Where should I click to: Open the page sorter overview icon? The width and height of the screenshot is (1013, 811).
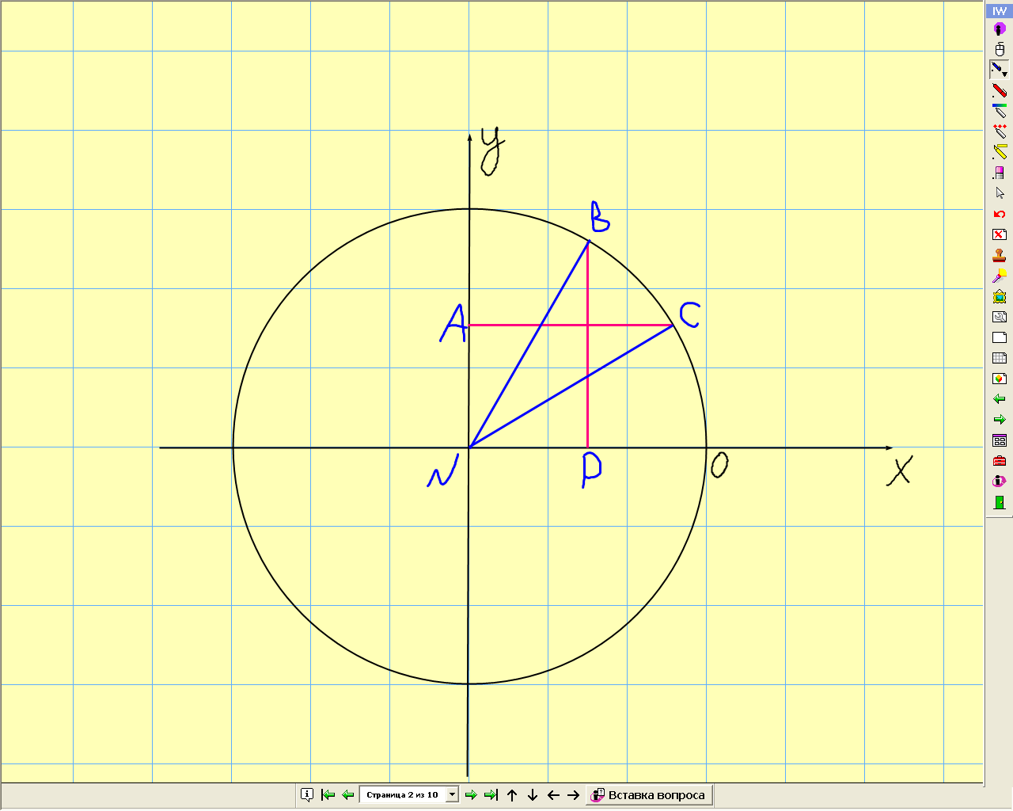point(1000,440)
